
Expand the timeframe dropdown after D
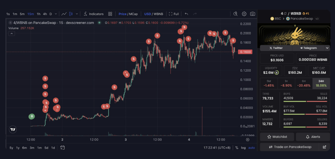click(x=56, y=14)
